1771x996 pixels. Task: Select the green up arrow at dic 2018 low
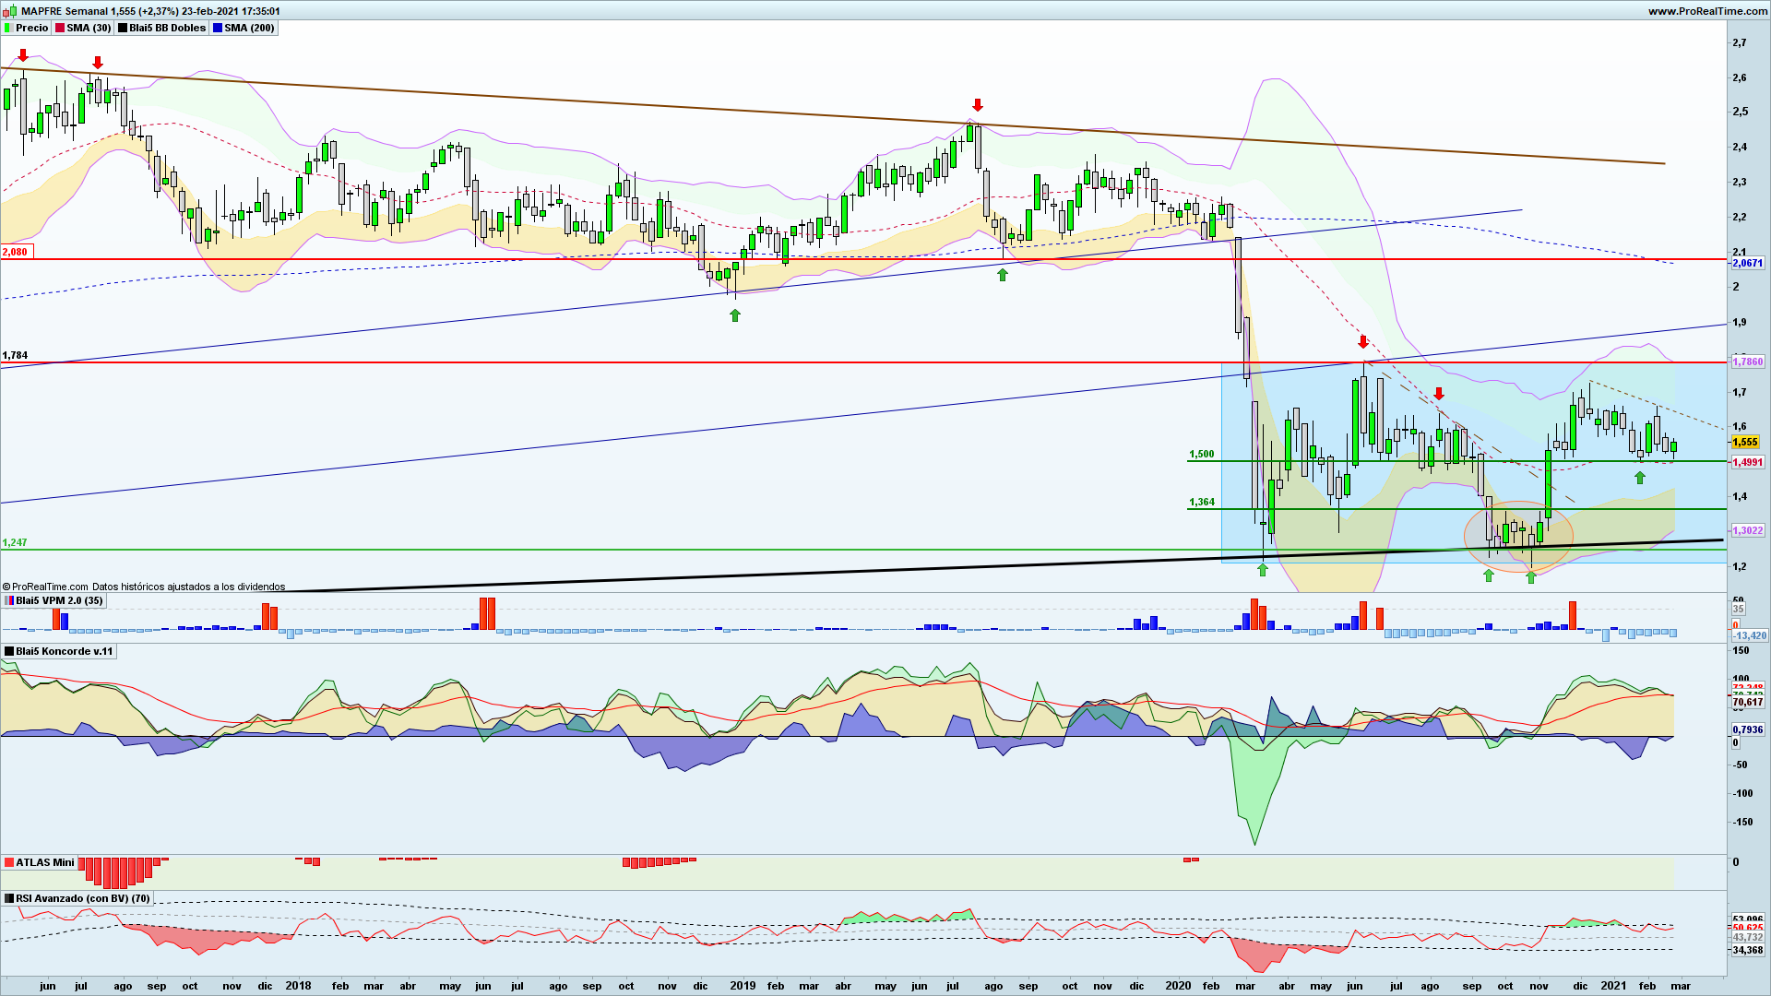(735, 315)
